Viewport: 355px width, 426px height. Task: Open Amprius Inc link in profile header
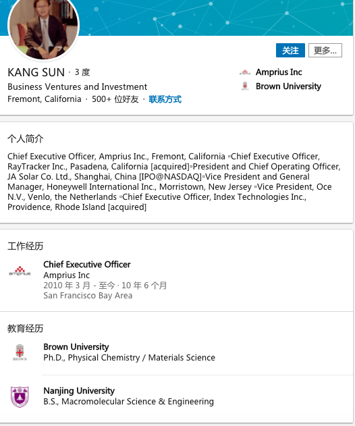click(x=279, y=72)
